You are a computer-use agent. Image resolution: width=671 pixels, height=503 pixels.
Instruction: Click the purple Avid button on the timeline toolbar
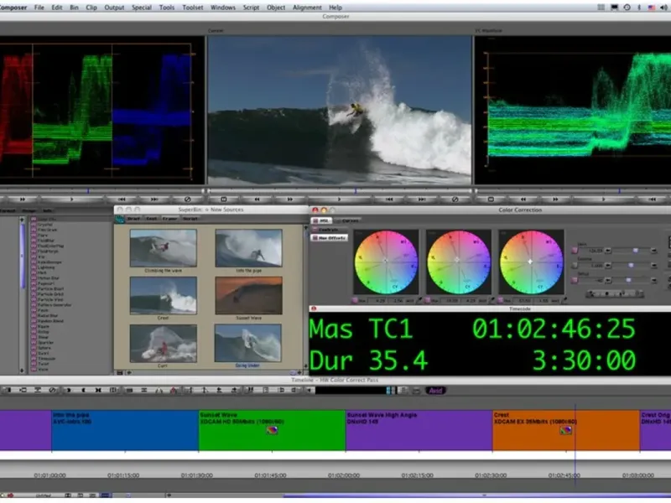tap(435, 390)
